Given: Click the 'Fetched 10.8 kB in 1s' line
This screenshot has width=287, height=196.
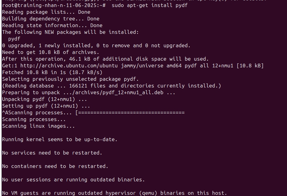Looking at the screenshot, I should tap(52, 73).
